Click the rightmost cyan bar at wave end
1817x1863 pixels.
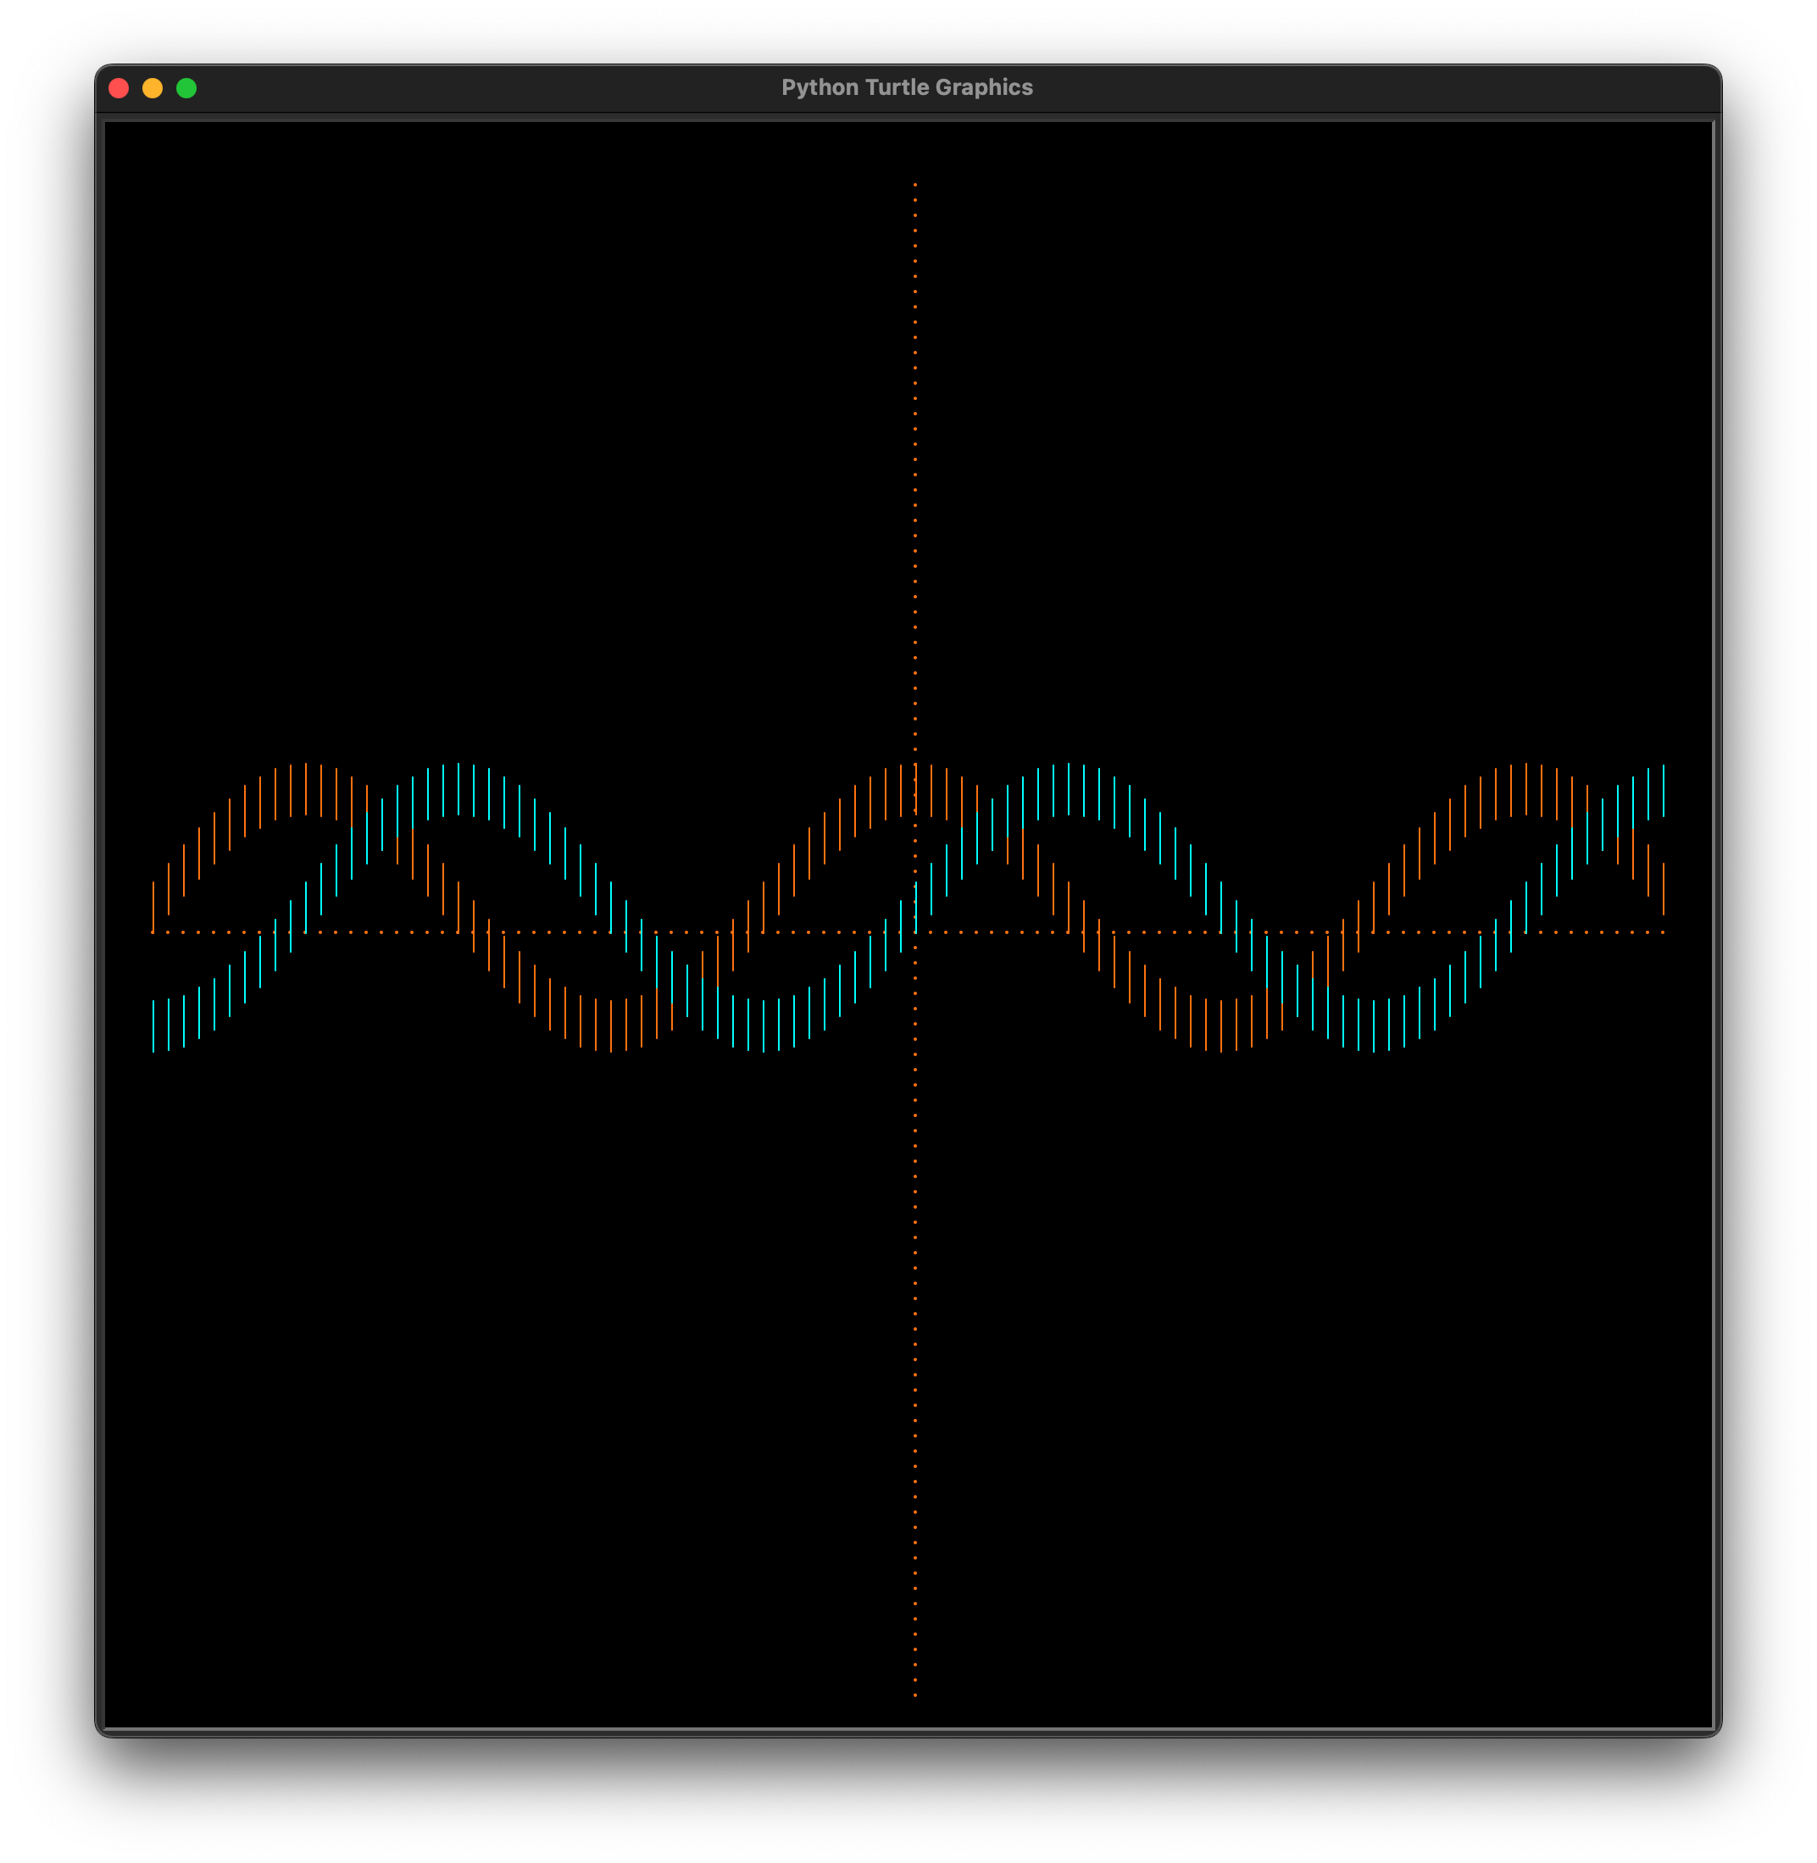click(1664, 790)
